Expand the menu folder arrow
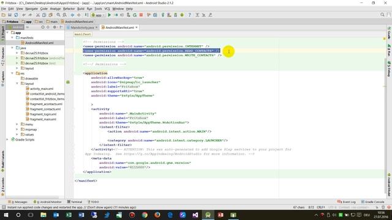 [17, 124]
